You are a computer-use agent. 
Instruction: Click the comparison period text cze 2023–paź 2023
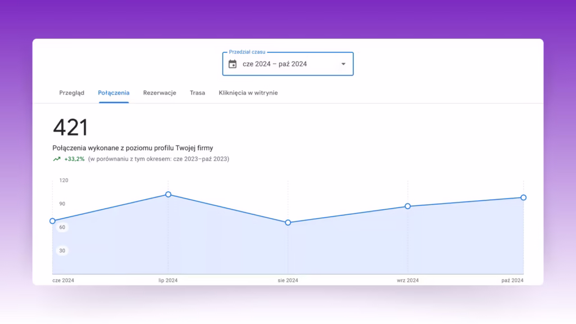[159, 159]
